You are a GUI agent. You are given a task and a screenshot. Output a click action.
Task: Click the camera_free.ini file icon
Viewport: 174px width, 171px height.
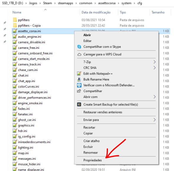click(x=15, y=48)
